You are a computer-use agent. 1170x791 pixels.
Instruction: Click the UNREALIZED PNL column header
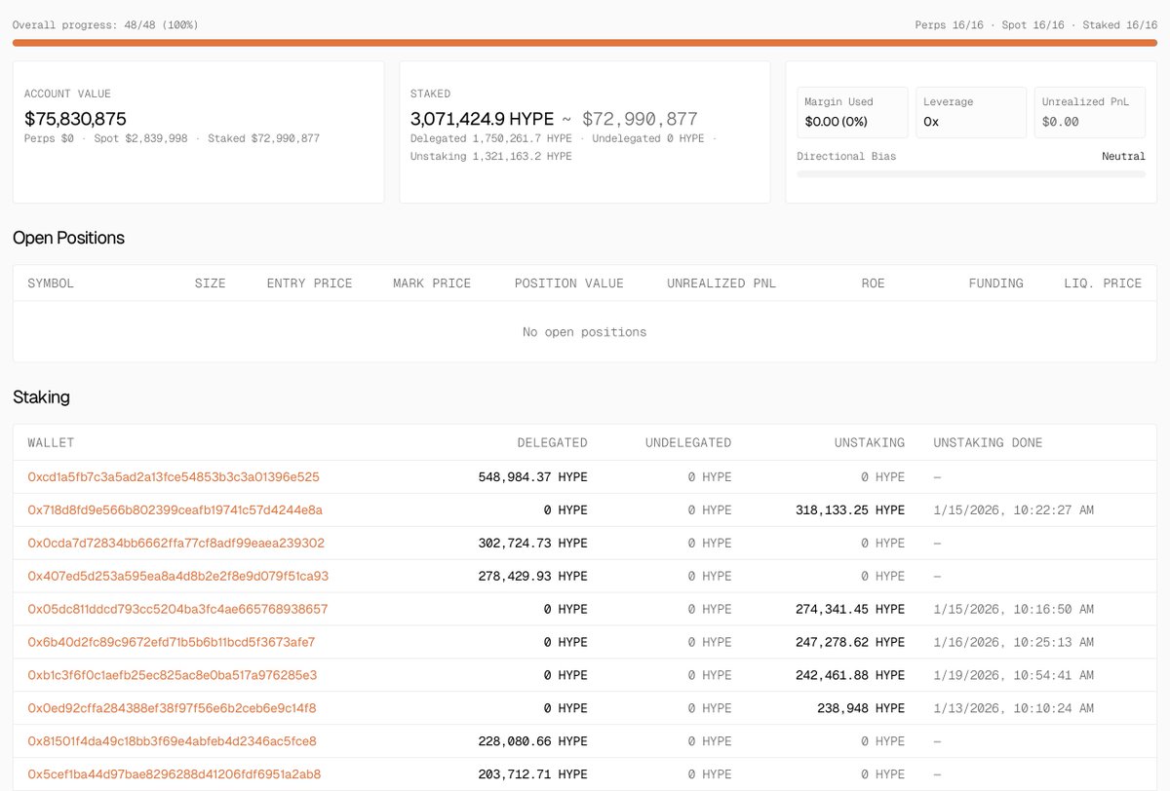721,283
